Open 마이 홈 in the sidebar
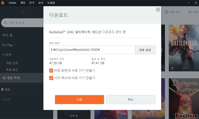 click(7, 35)
